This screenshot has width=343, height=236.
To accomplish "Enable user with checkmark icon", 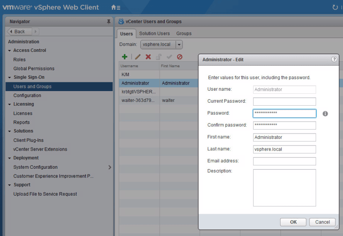I will (x=169, y=57).
